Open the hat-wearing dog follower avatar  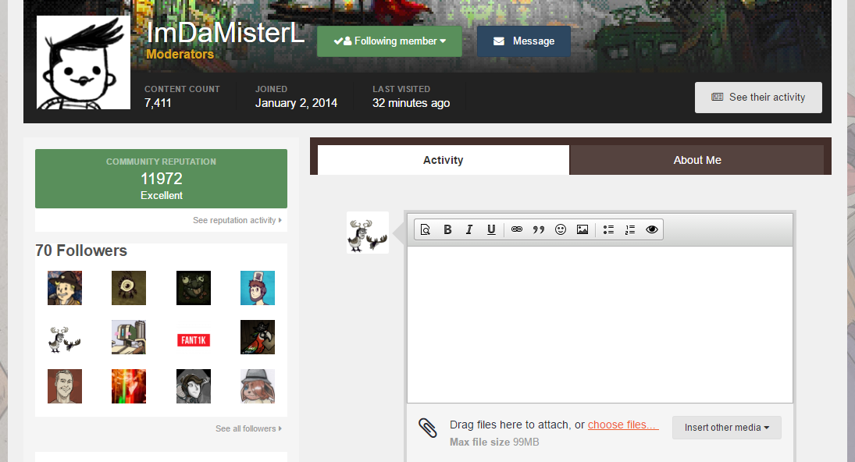click(x=258, y=386)
